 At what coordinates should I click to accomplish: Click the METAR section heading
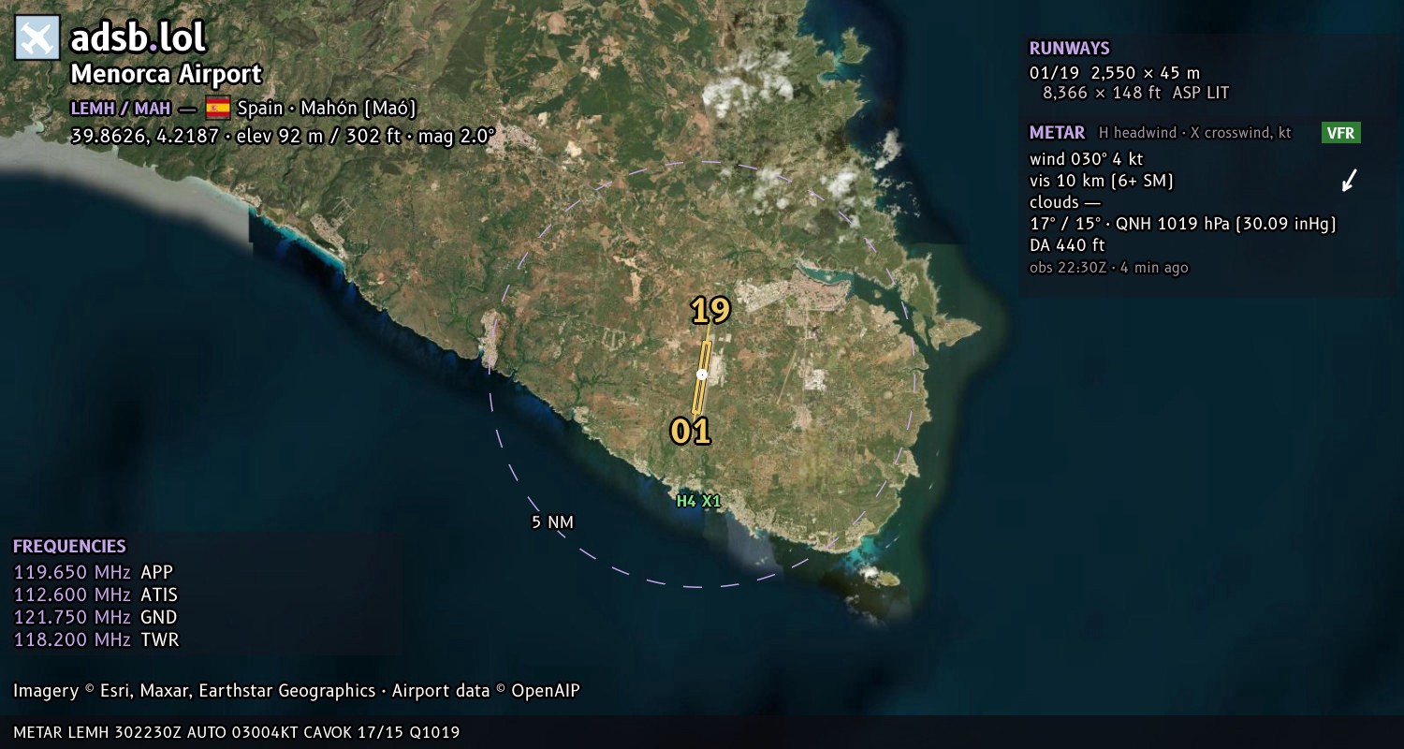coord(1057,133)
